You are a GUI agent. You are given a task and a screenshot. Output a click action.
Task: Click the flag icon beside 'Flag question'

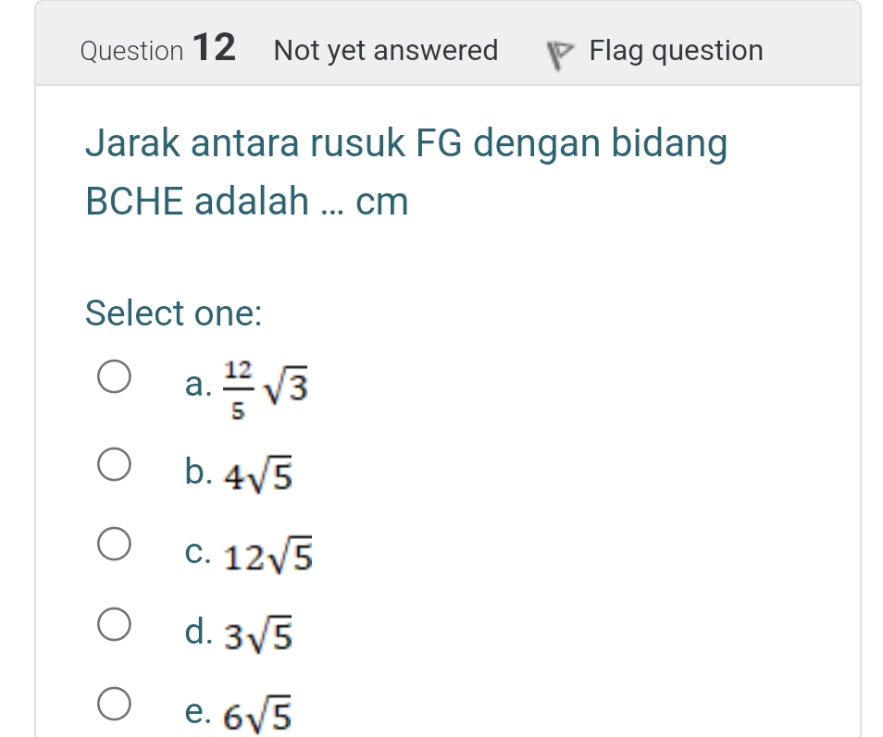pyautogui.click(x=557, y=51)
